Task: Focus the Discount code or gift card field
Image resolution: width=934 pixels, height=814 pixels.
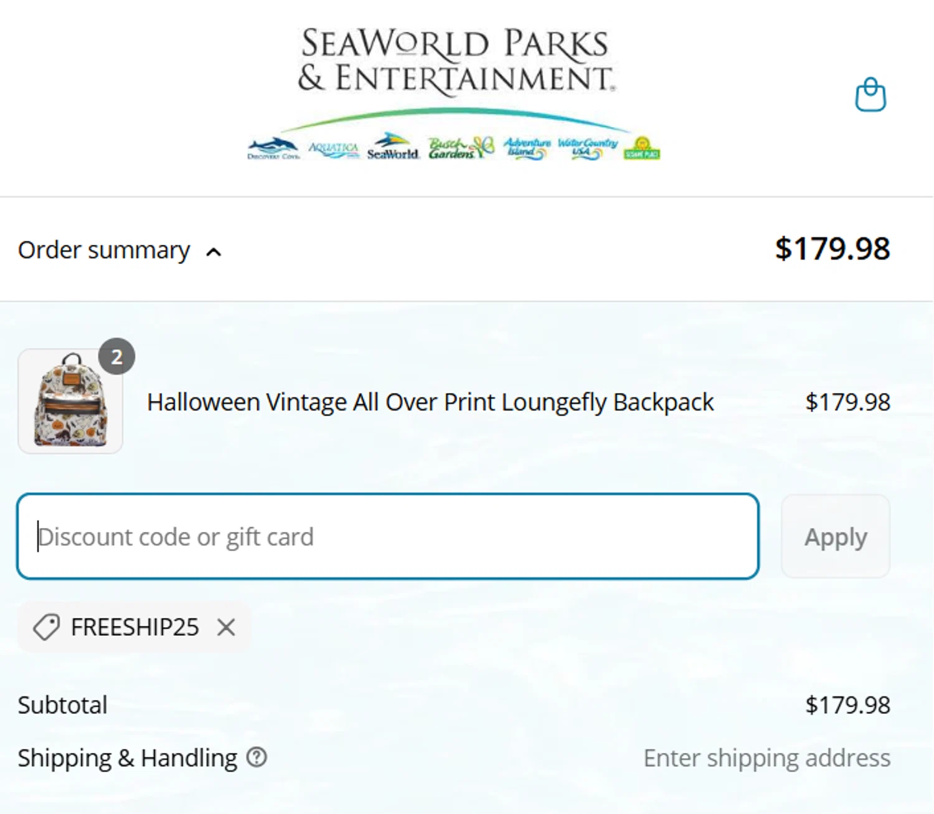Action: click(x=387, y=536)
